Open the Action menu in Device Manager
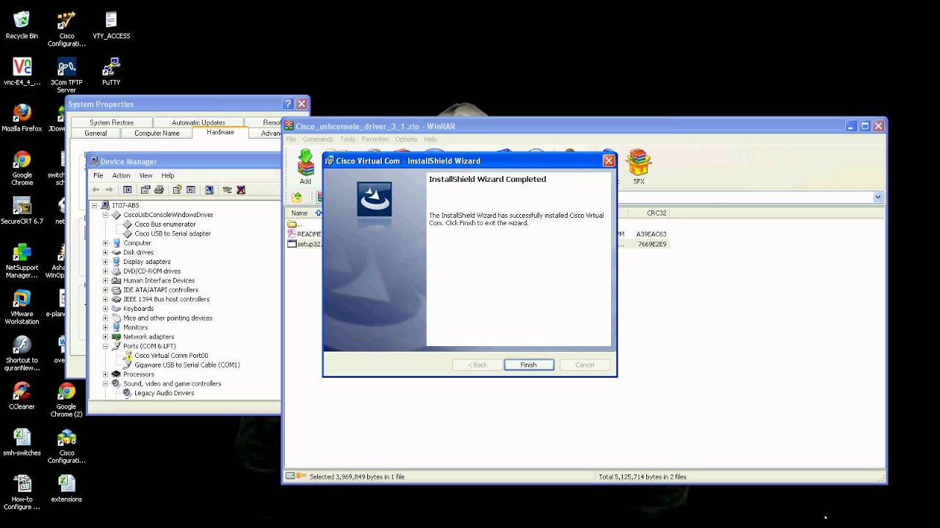The height and width of the screenshot is (528, 940). (121, 175)
